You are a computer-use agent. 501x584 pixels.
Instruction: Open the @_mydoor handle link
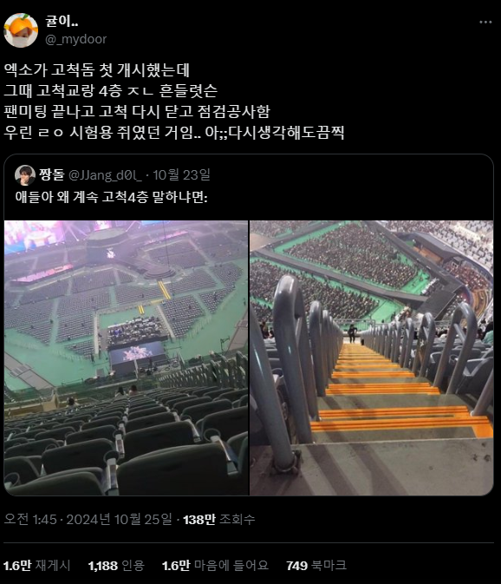(76, 39)
